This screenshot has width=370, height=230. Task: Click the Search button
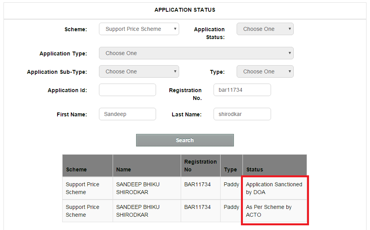click(185, 141)
